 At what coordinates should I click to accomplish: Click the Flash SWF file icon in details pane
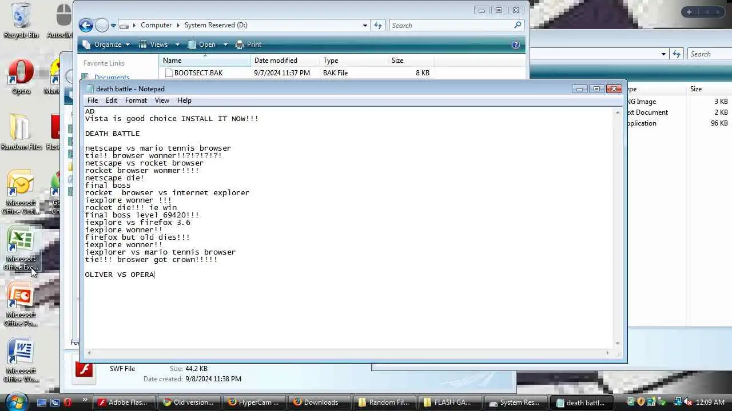85,369
